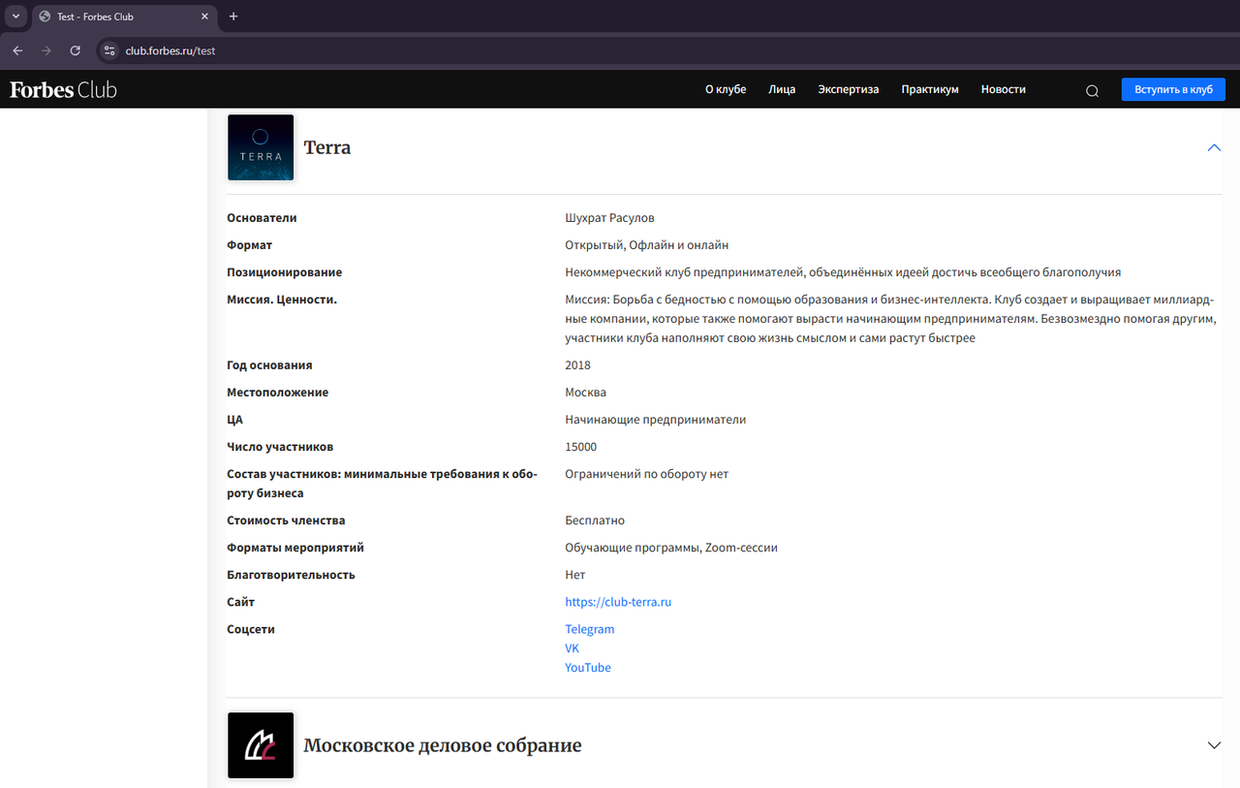Click the Благотворительность value Нет
The image size is (1240, 788).
575,575
